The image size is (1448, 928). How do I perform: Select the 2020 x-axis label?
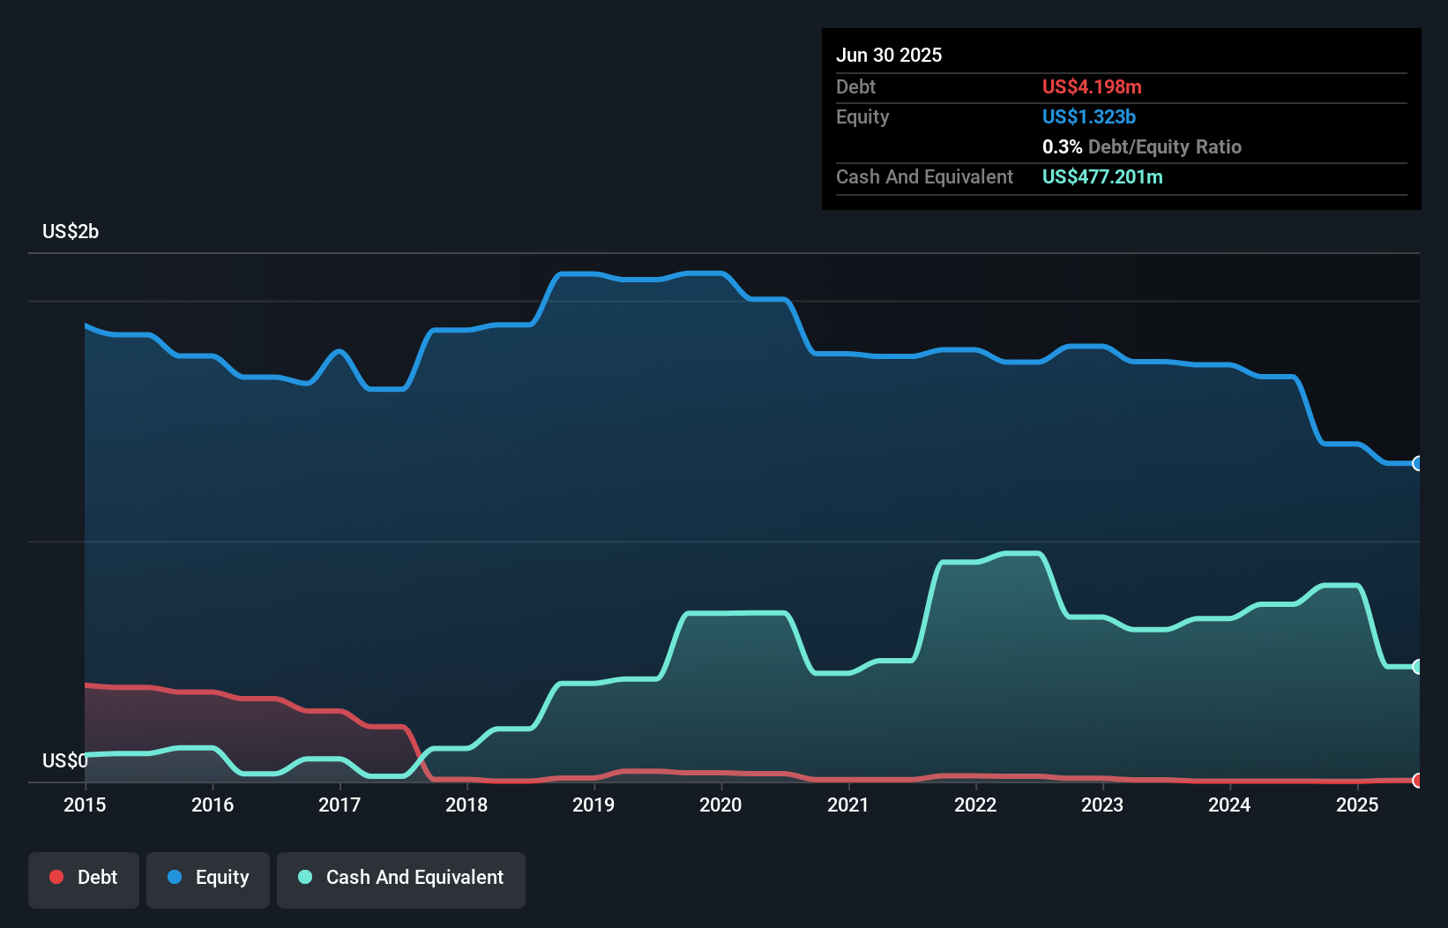720,805
